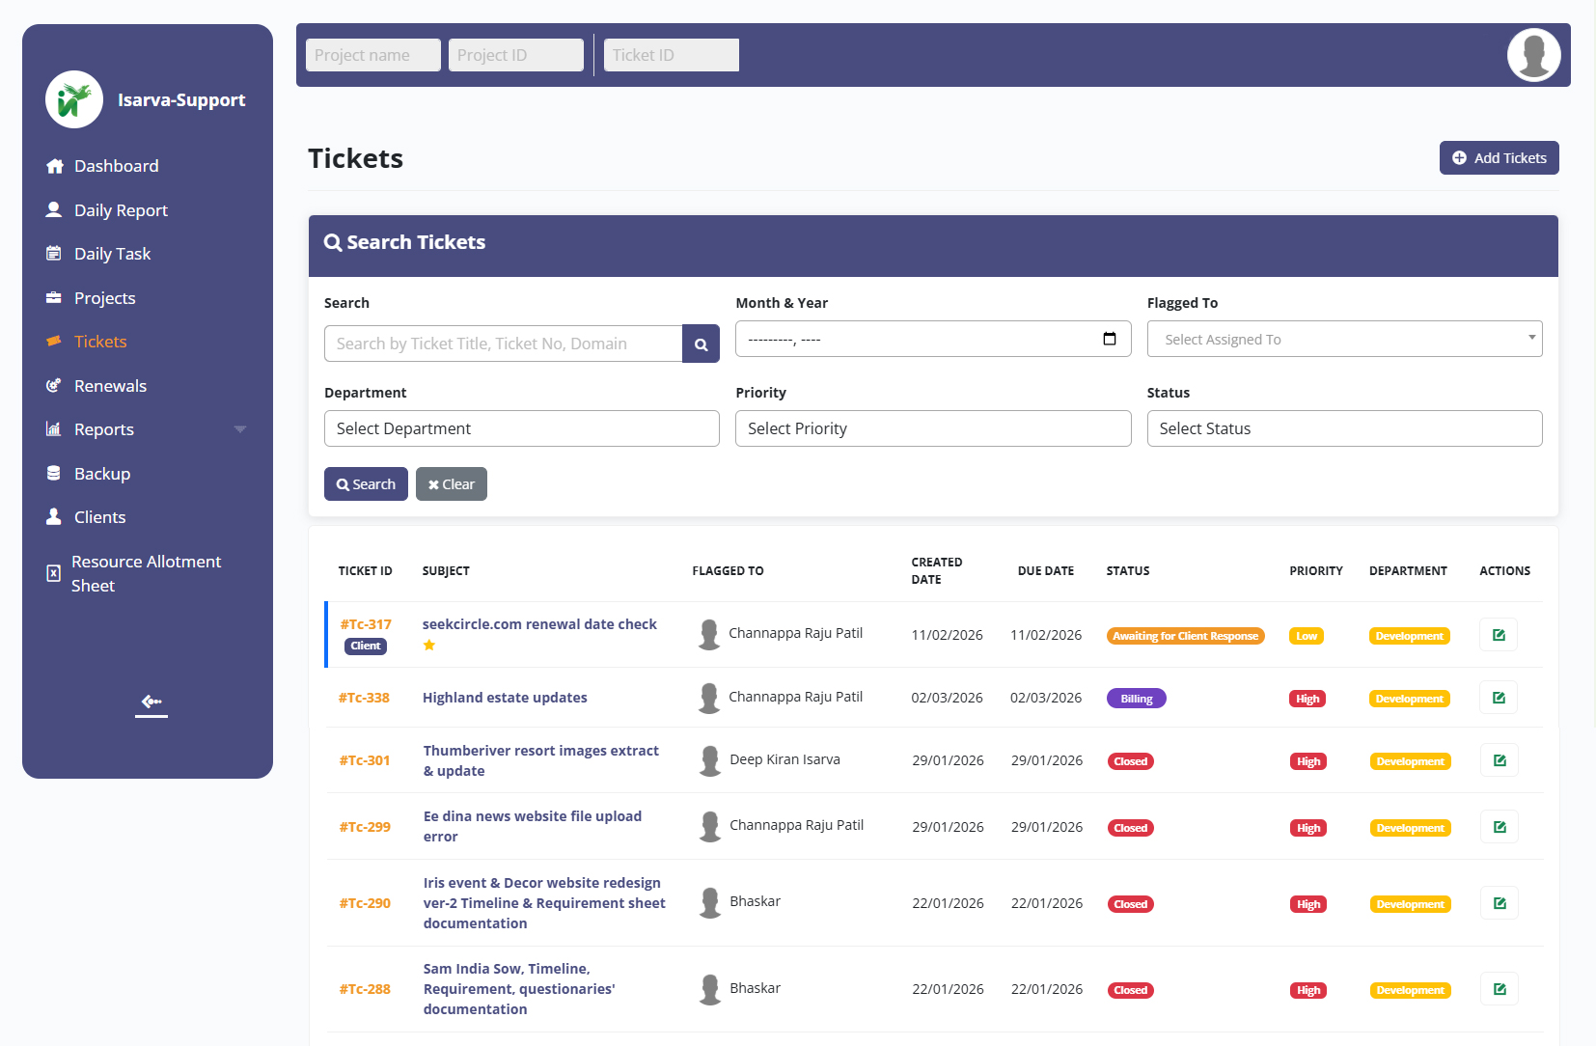The image size is (1596, 1046).
Task: Click the star icon under seekcircle.com ticket
Action: (x=429, y=646)
